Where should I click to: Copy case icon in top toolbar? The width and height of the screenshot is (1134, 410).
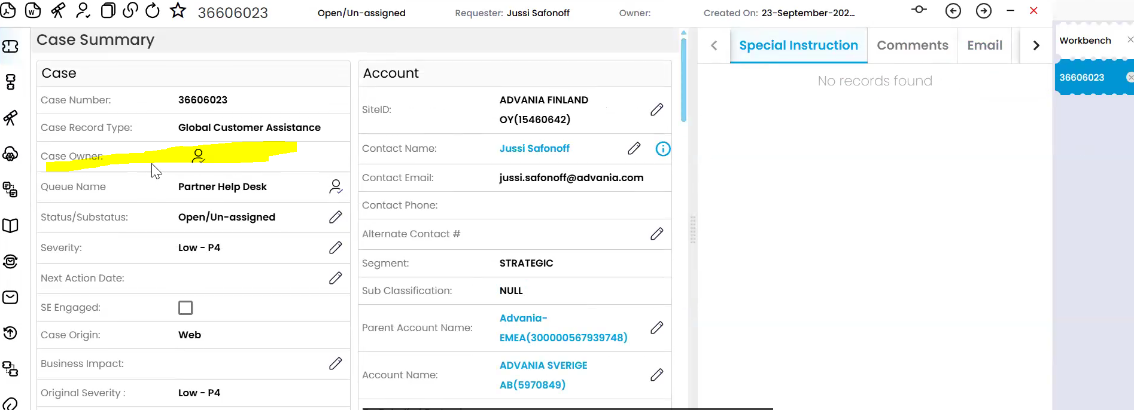108,10
